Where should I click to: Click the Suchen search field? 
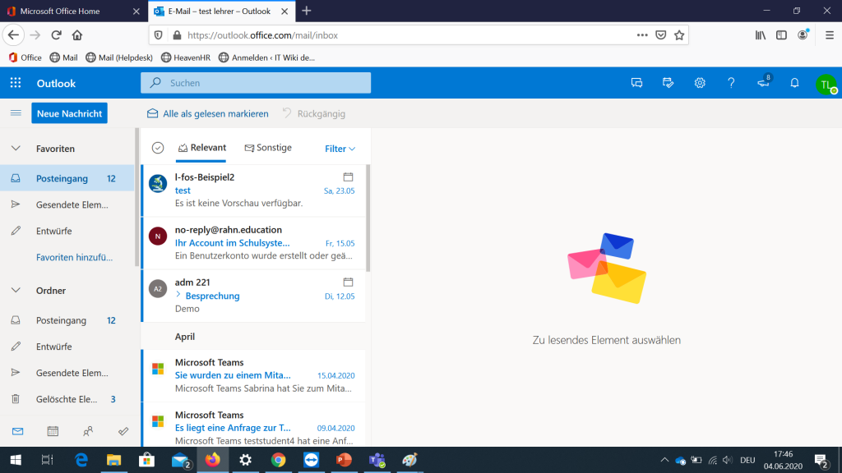(256, 83)
